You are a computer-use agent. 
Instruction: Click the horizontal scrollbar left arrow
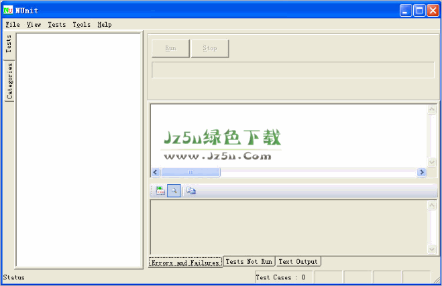tap(156, 172)
